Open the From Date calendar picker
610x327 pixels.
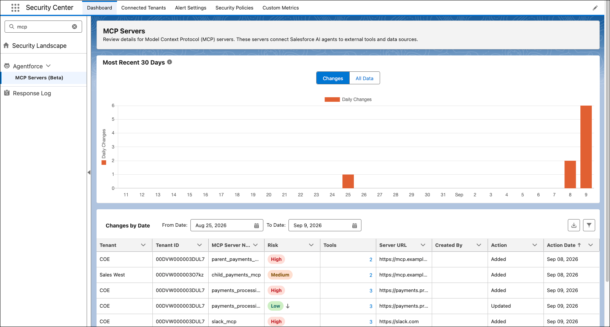pyautogui.click(x=257, y=226)
